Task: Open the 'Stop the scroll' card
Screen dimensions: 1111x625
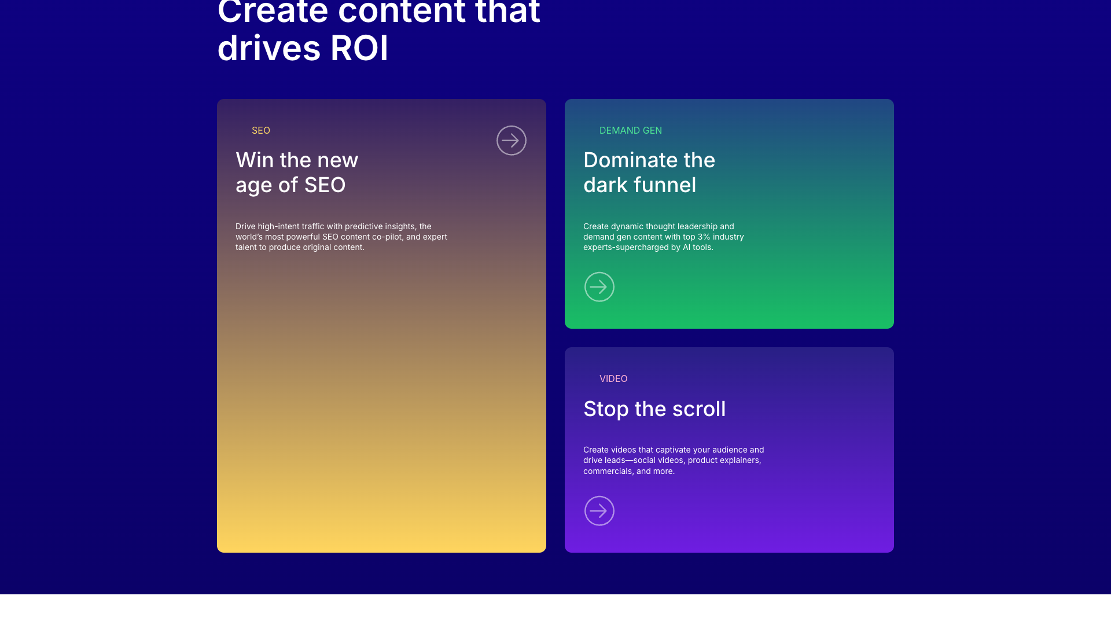Action: (729, 449)
